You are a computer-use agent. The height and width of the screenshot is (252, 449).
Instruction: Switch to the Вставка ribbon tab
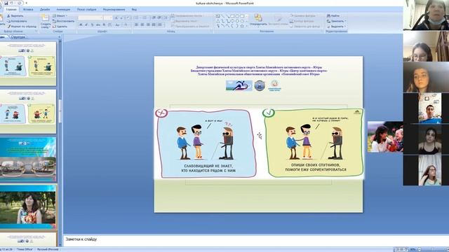click(28, 9)
